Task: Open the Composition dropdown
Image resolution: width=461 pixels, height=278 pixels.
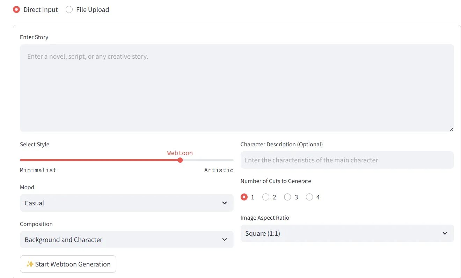Action: click(126, 240)
